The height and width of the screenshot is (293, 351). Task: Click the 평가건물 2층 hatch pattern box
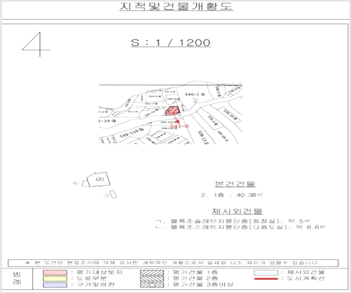tap(152, 279)
